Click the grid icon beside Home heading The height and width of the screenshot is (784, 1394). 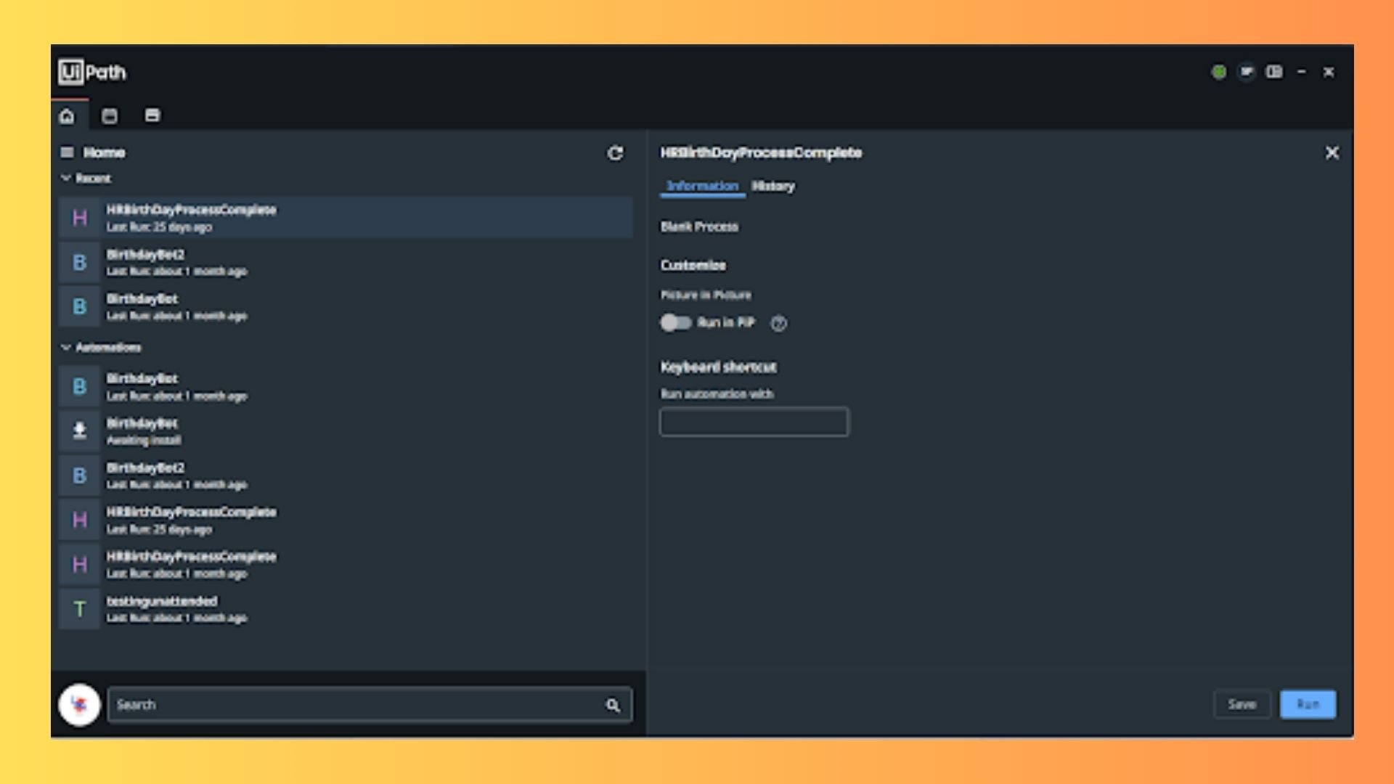click(68, 152)
